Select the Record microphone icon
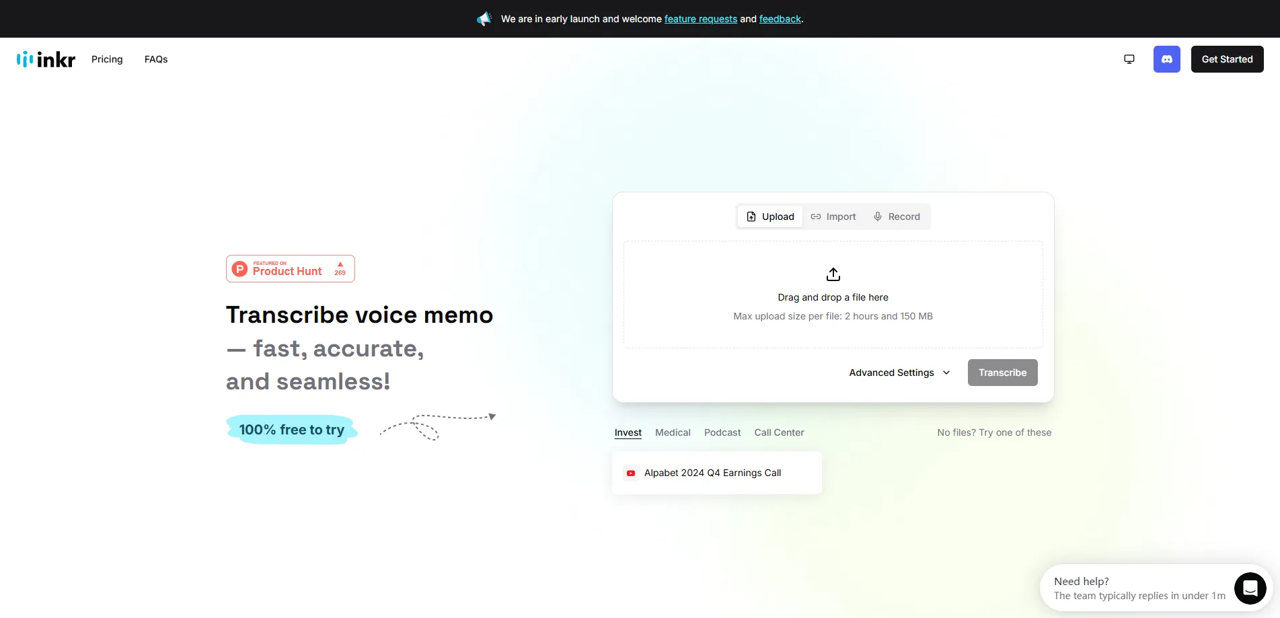Image resolution: width=1280 pixels, height=618 pixels. pos(877,217)
